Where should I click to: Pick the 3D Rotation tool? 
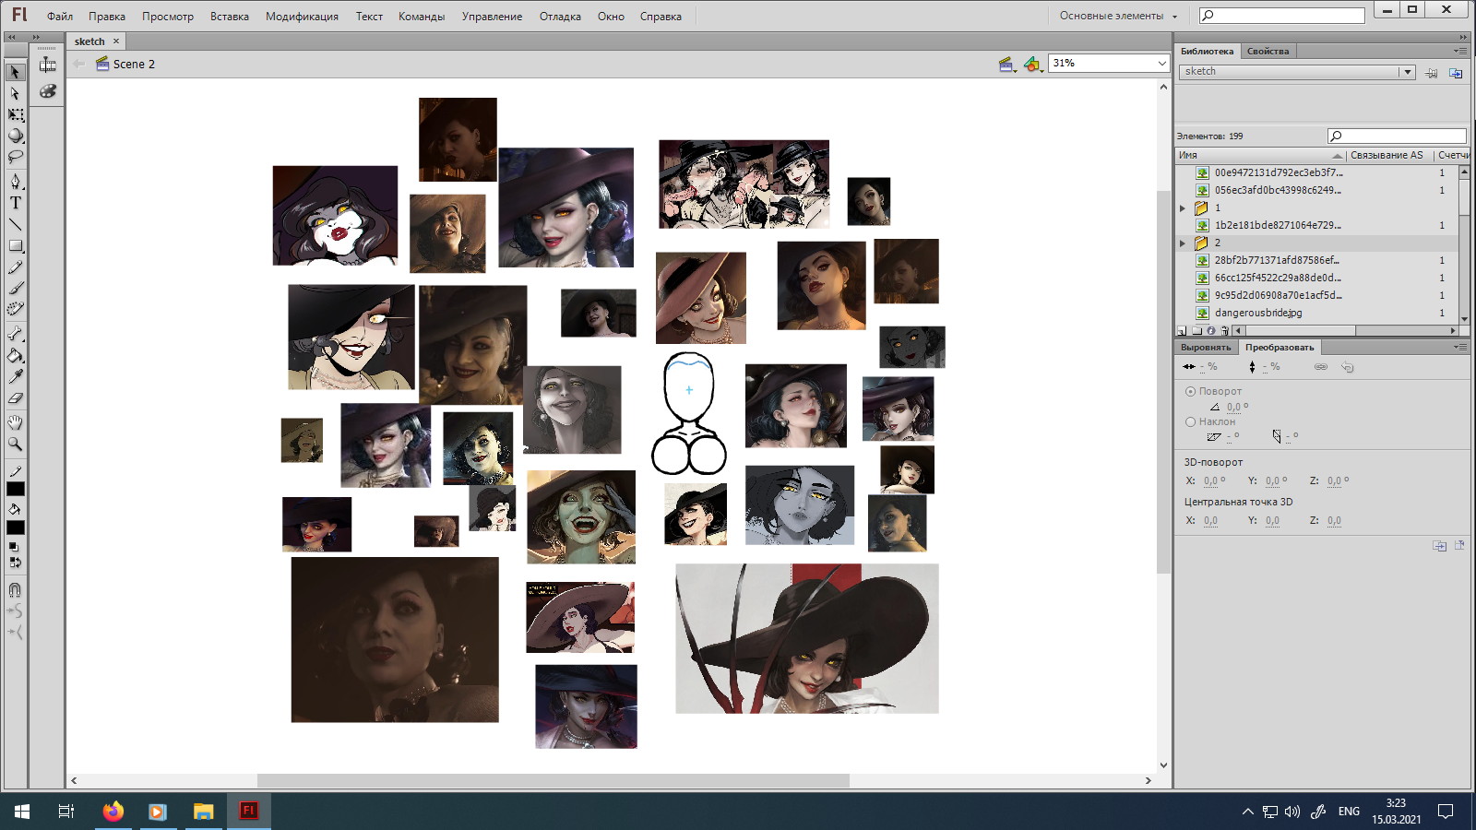[15, 136]
